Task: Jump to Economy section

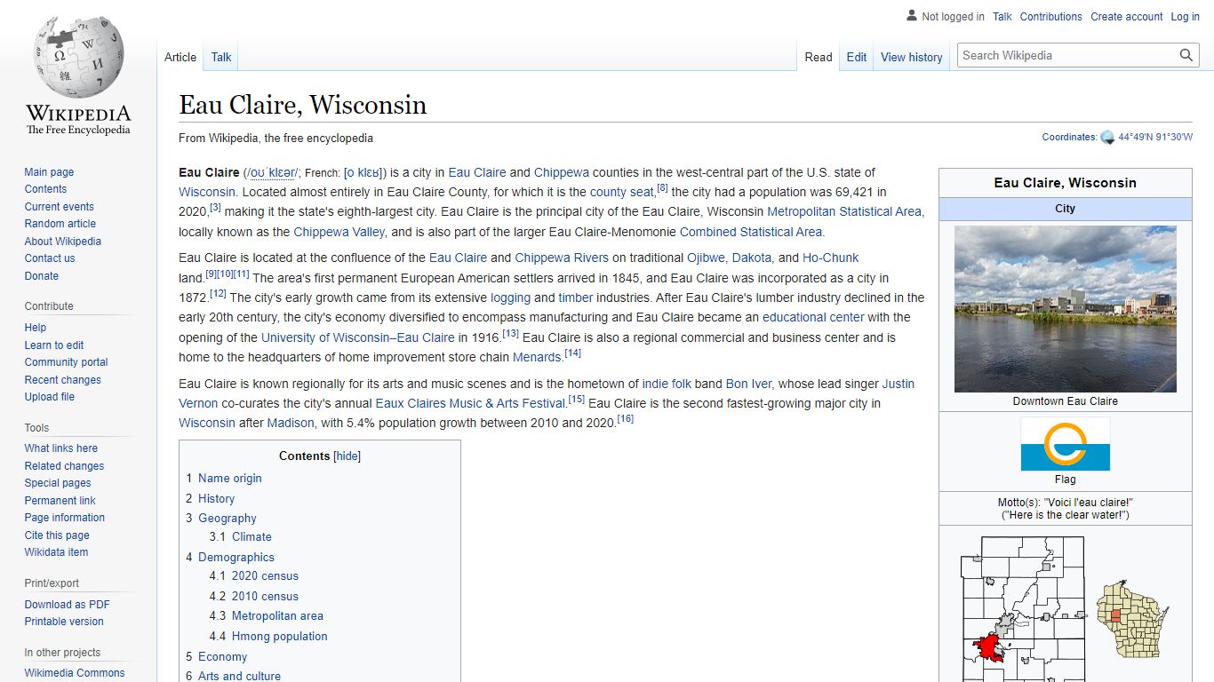Action: (x=223, y=657)
